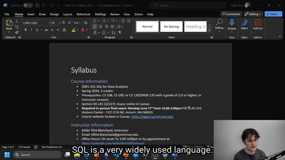Switch to the Zotero tab
The image size is (285, 160).
[x=139, y=14]
